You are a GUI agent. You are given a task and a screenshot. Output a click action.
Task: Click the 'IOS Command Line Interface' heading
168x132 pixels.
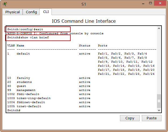tap(84, 21)
